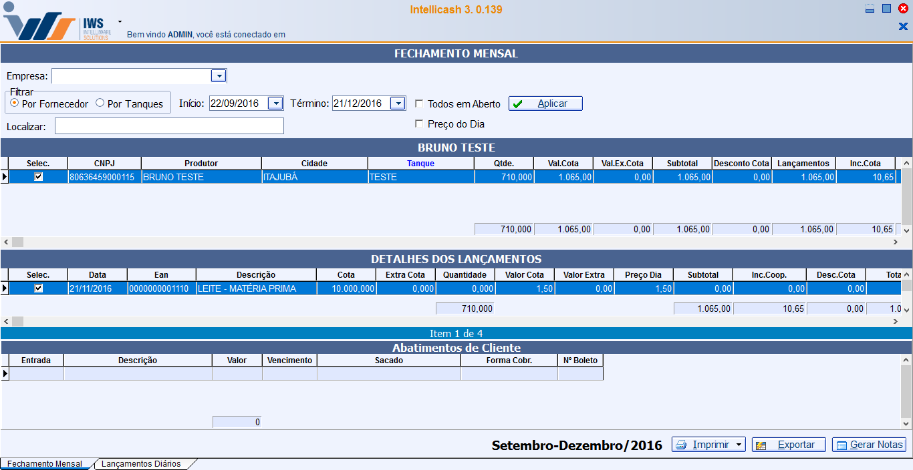Click the Inc.Coop. column header

pyautogui.click(x=769, y=275)
